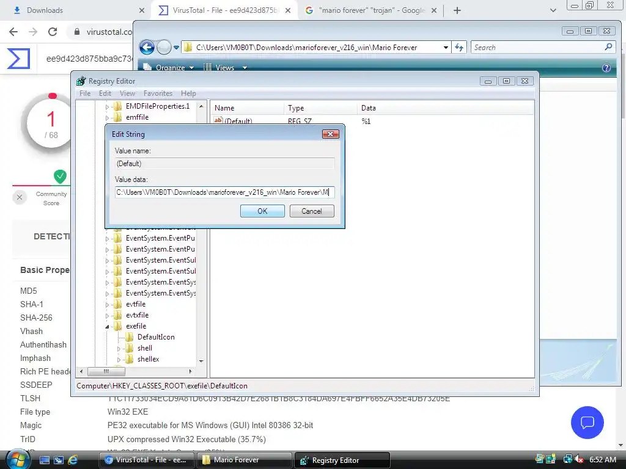
Task: Click the (Default) string value icon
Action: (218, 120)
